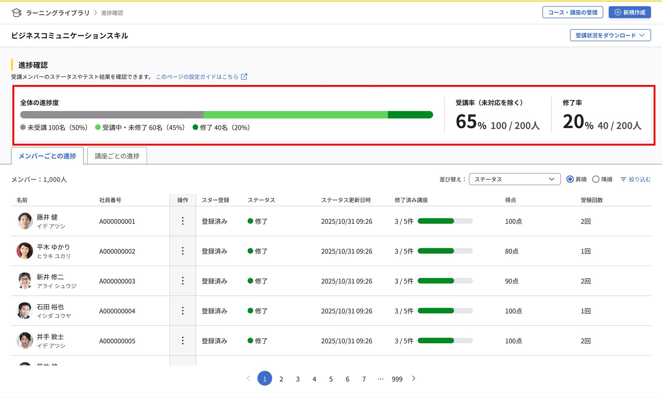
Task: Click 登録済み in 平木 ゆかり row
Action: pyautogui.click(x=214, y=251)
